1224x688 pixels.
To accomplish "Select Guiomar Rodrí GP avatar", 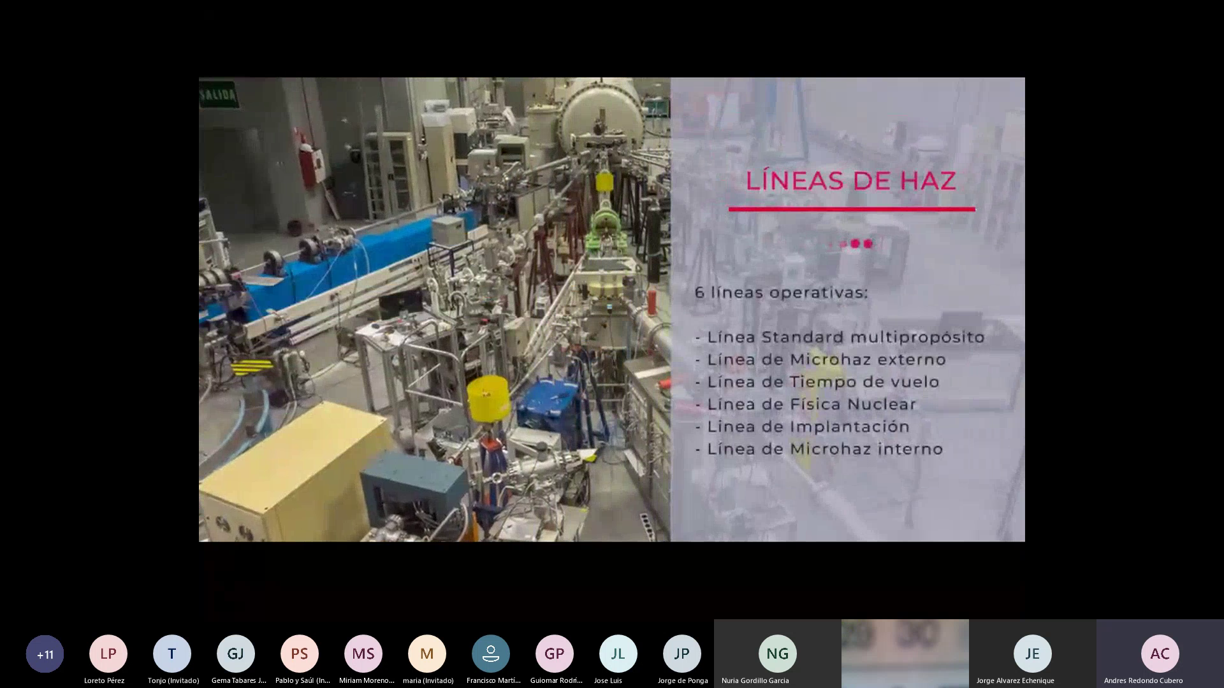I will (555, 654).
